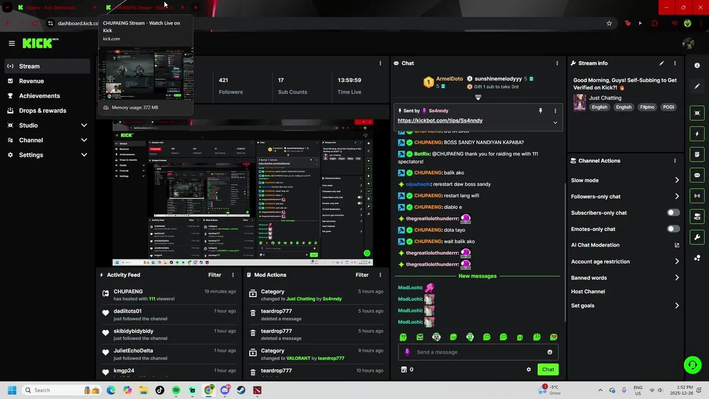Click the three-dots cluster icon in the right sidebar
The image size is (709, 399).
tap(697, 258)
